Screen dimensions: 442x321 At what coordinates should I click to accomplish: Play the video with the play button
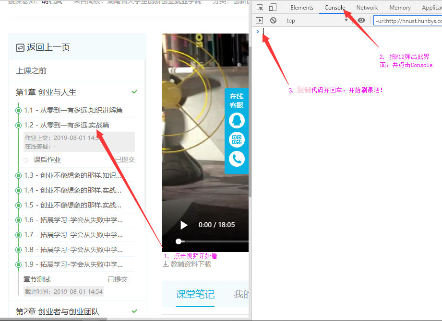click(184, 225)
